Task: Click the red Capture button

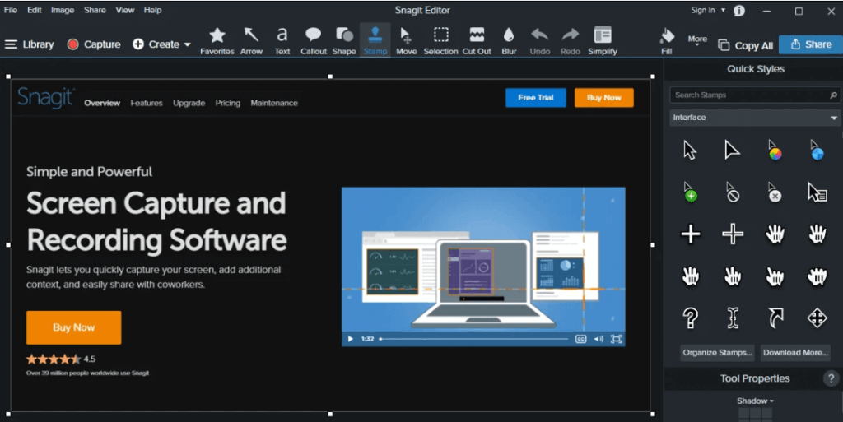Action: [x=94, y=44]
